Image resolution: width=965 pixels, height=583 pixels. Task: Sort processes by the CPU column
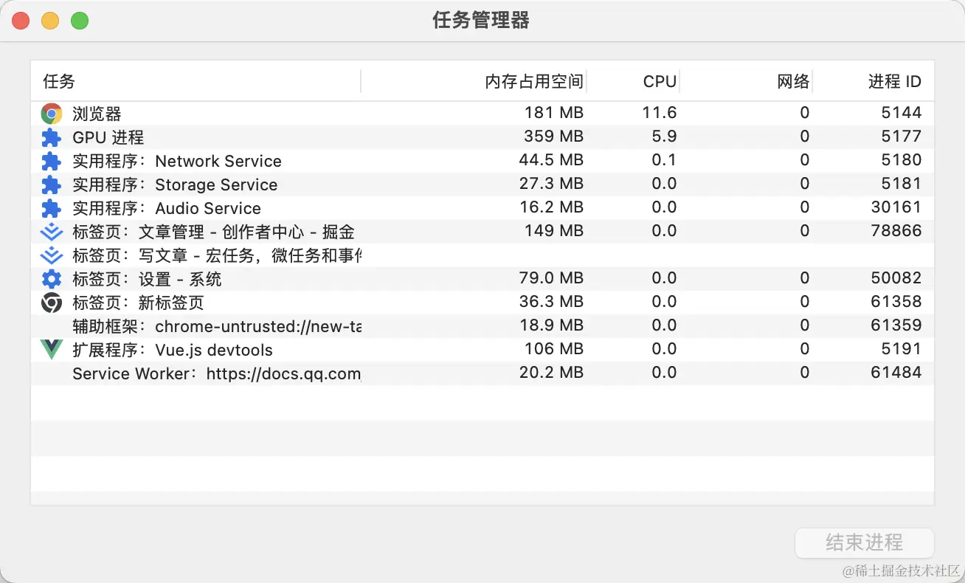click(659, 82)
